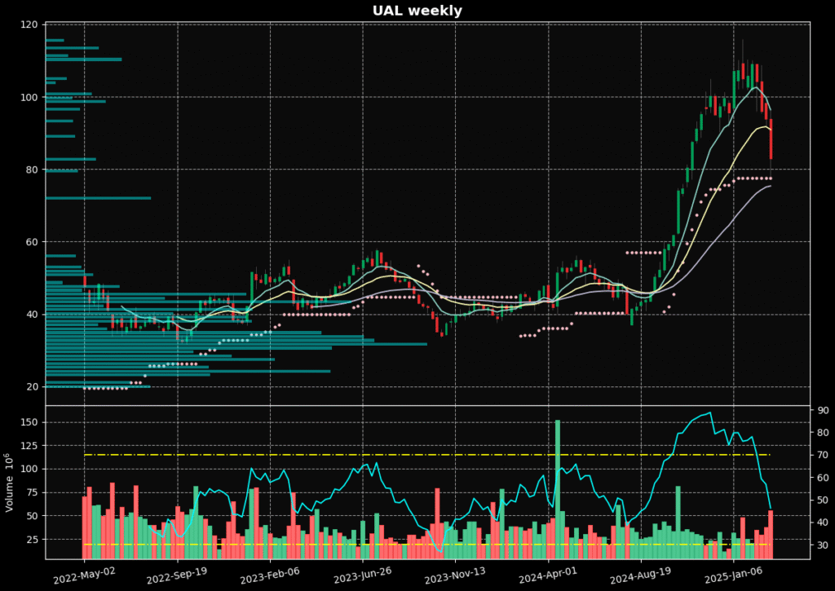Click the 2023-Nov-13 date label
Screen dimensions: 835x591
click(x=455, y=576)
